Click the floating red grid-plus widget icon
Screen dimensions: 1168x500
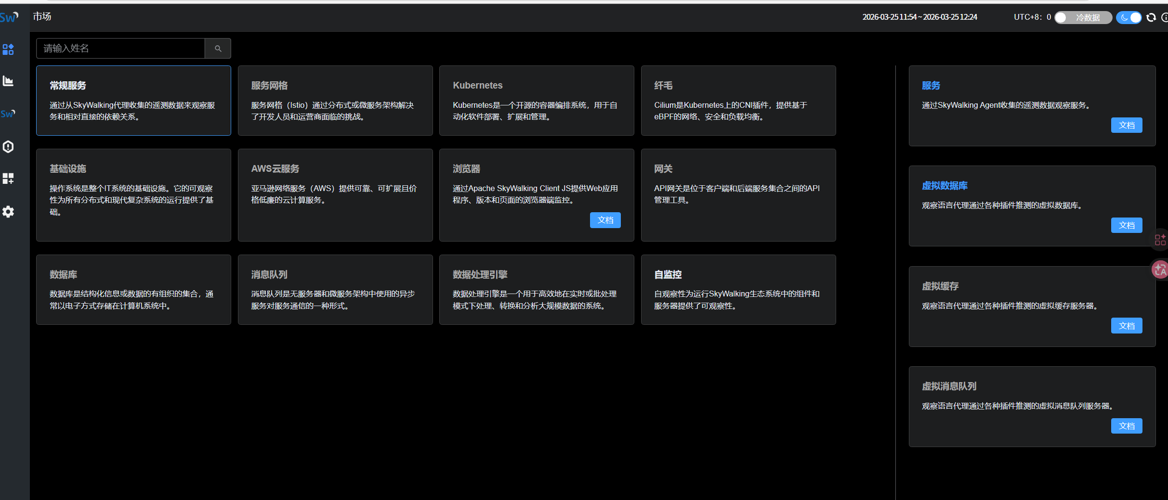[1160, 239]
